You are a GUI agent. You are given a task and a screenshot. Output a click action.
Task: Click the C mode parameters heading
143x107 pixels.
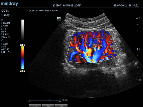pos(2,41)
